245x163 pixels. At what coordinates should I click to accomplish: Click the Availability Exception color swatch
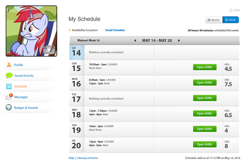pyautogui.click(x=70, y=30)
